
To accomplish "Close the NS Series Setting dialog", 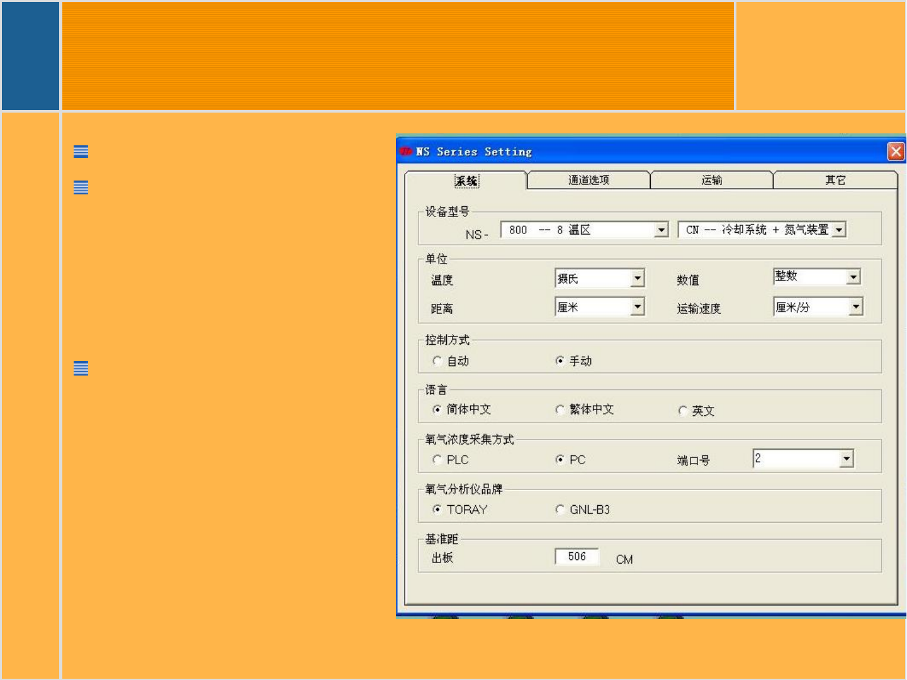I will 896,152.
